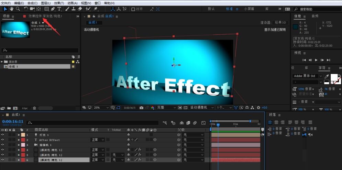This screenshot has width=342, height=170.
Task: Select the 合成 1 thumbnail in Project panel
Action: click(x=15, y=29)
